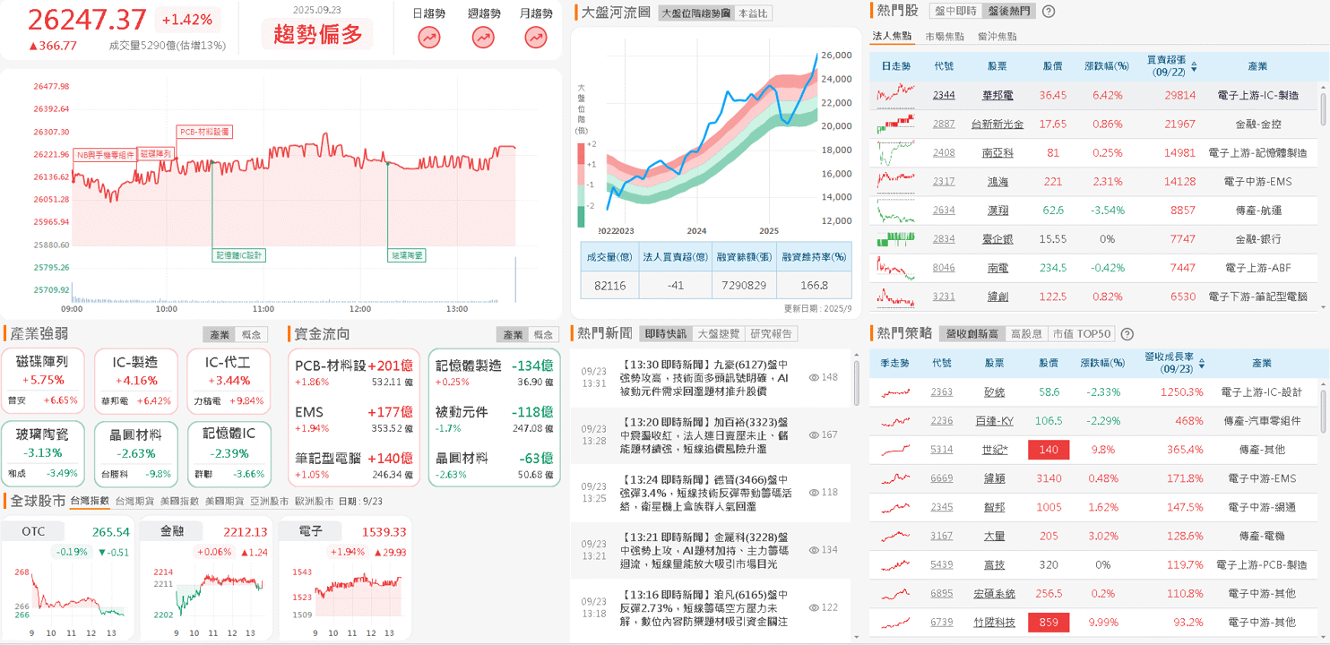
Task: Switch to 當沖焦點 sub-tab
Action: [997, 37]
